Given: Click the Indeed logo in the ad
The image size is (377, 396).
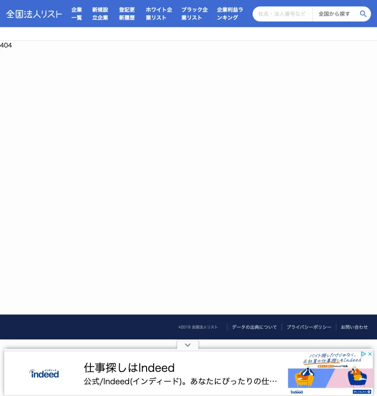Looking at the screenshot, I should 44,373.
